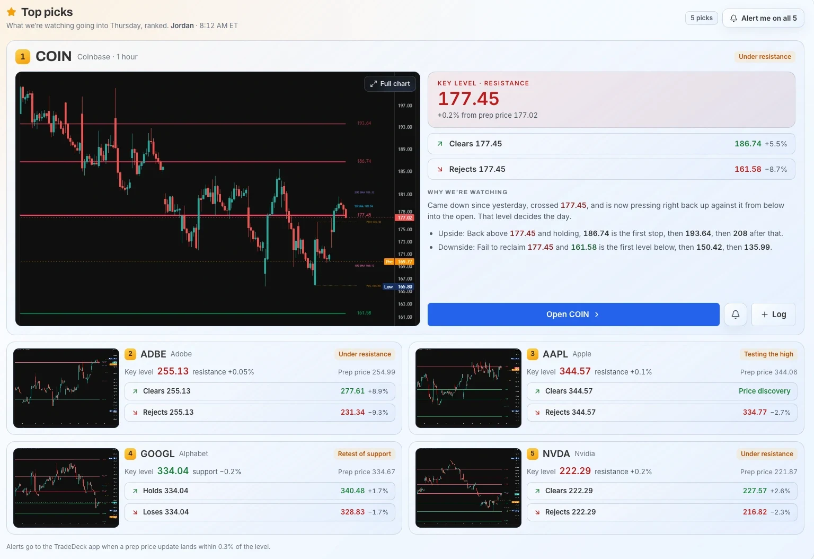Open the AAPL chart thumbnail
The image size is (814, 559).
[468, 388]
